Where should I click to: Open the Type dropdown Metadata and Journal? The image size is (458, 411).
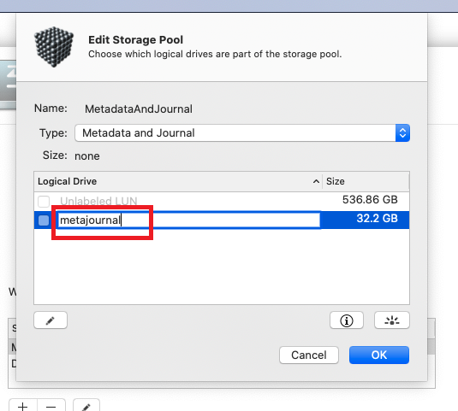point(242,133)
